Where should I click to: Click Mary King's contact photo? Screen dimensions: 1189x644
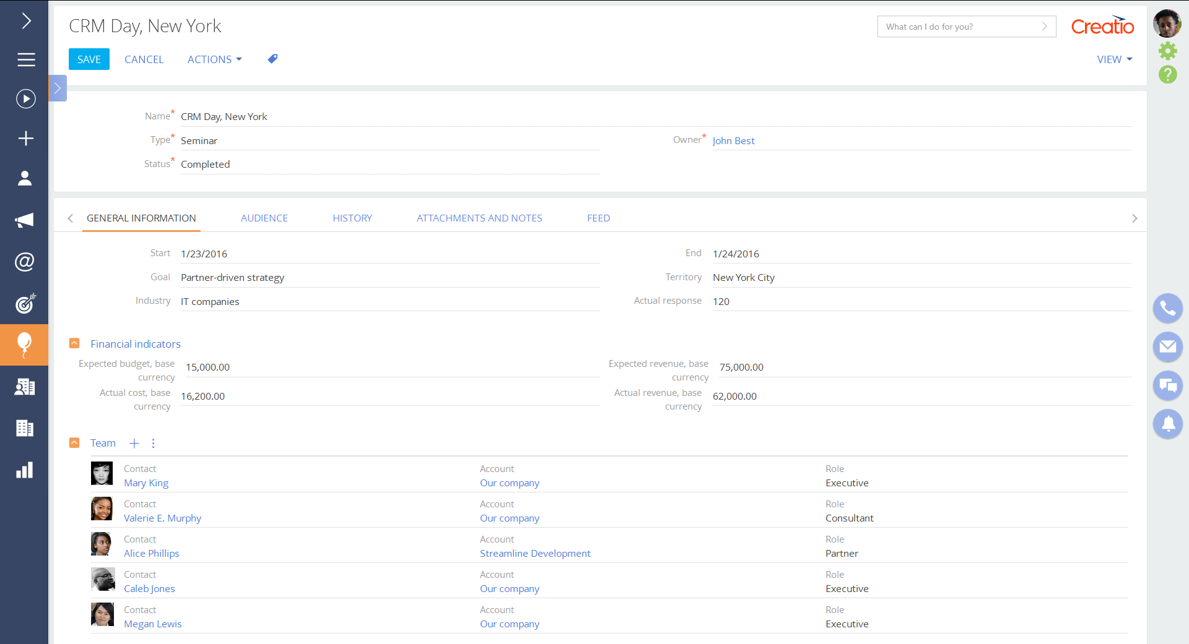point(102,473)
